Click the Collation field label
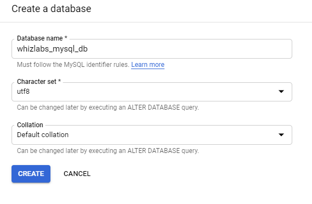Viewport: 312px width, 204px height. 30,125
